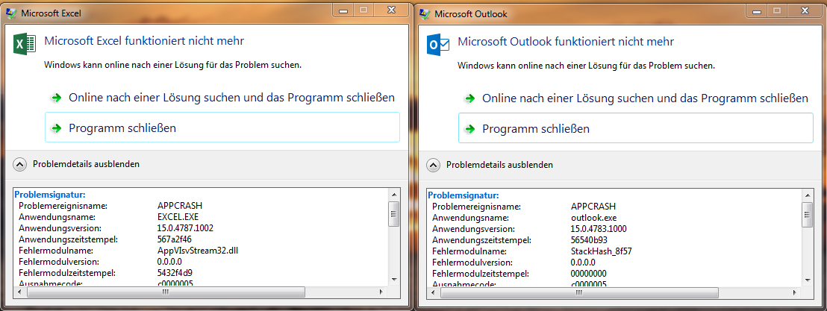Click green arrow beside Outlook Programm schließen
This screenshot has width=827, height=311.
pos(469,128)
